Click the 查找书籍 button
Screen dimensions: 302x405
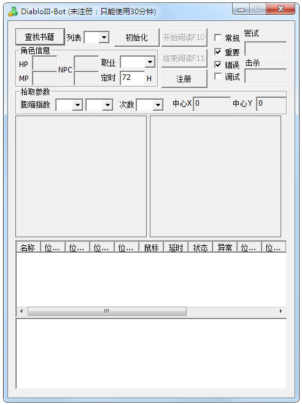40,37
